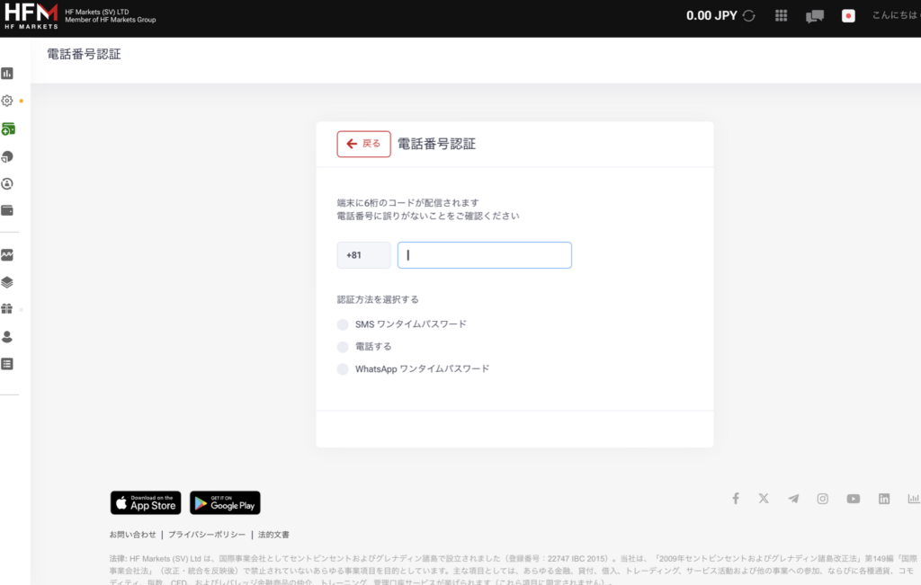Open the circular profile-lock icon in sidebar
This screenshot has width=921, height=585.
(x=7, y=183)
